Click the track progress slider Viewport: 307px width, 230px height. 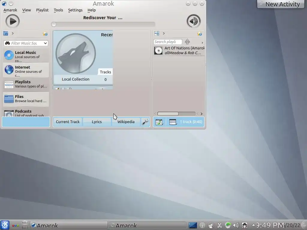pyautogui.click(x=103, y=24)
